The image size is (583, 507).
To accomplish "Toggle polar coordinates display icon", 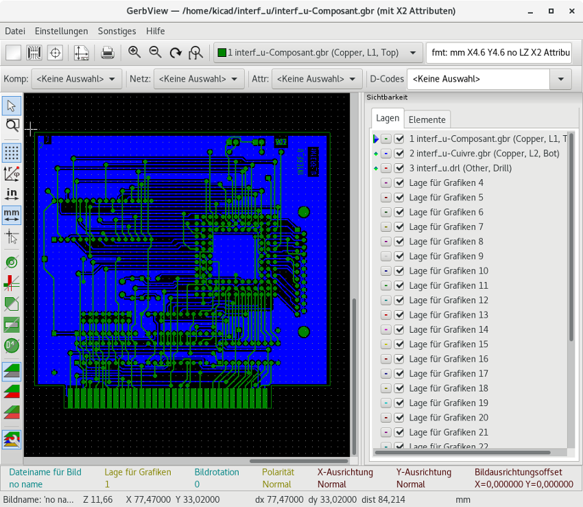I will point(12,173).
